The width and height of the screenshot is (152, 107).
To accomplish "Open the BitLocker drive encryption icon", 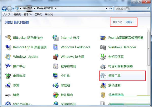I will (8, 38).
